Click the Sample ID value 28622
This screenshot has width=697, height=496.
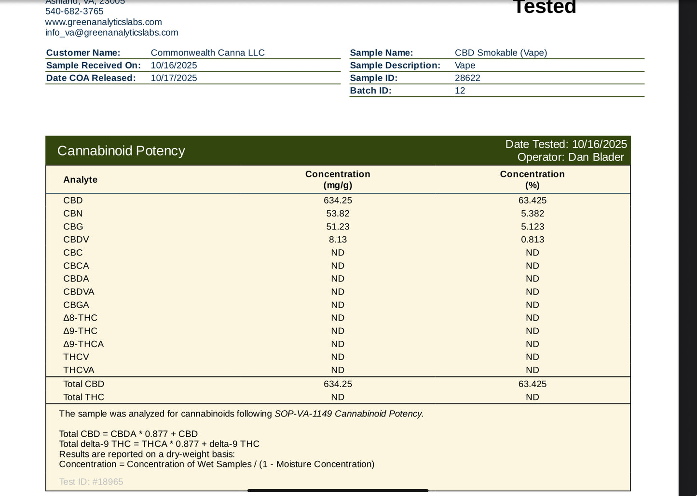(467, 78)
